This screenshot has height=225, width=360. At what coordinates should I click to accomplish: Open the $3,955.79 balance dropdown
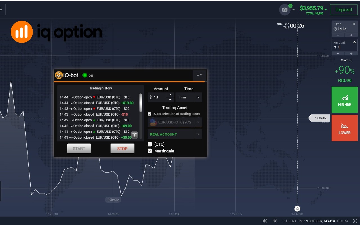click(x=313, y=8)
